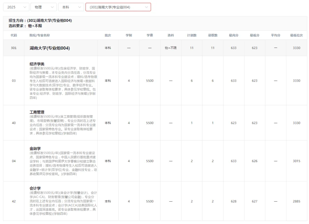Click the 金融学 description paragraph
Viewport: 309px width, 224px height.
coord(63,163)
